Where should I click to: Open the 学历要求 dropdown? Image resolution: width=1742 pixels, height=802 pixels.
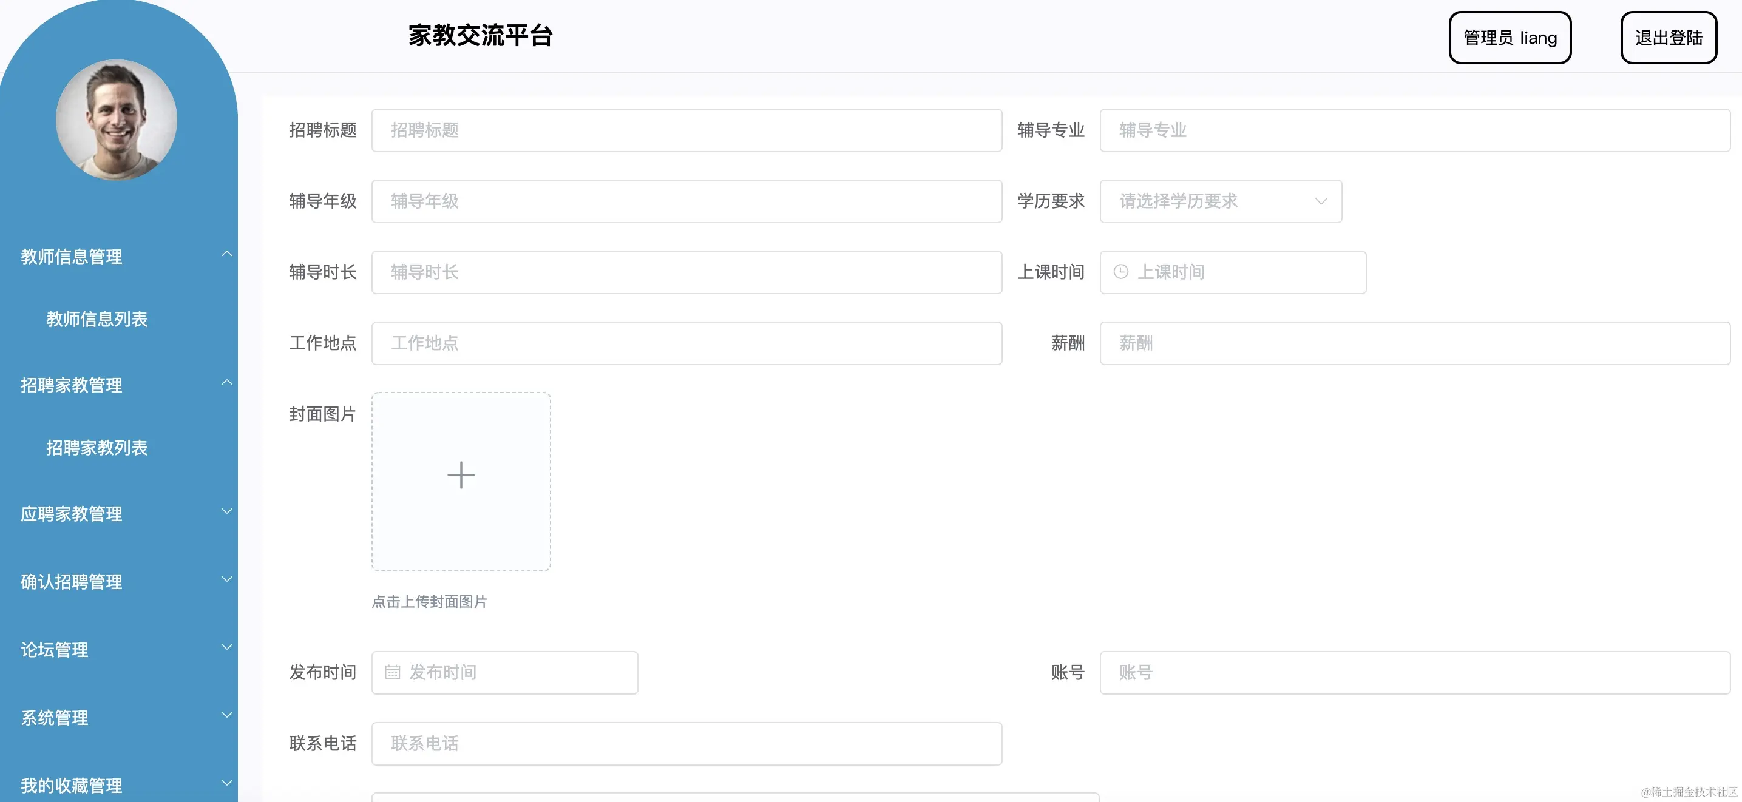pos(1220,201)
